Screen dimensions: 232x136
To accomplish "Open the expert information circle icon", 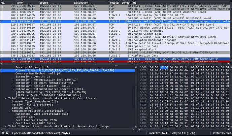I will coord(3,133).
